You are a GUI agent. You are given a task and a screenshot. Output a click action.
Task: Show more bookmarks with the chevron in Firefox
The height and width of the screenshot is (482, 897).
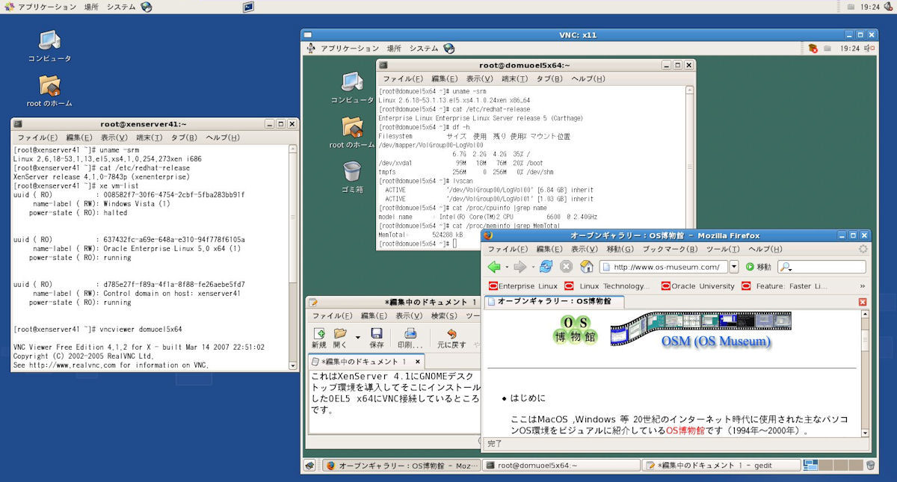click(862, 286)
